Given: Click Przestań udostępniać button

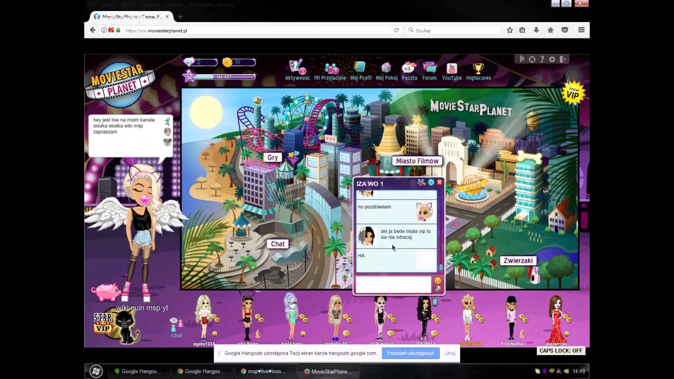Looking at the screenshot, I should click(411, 353).
